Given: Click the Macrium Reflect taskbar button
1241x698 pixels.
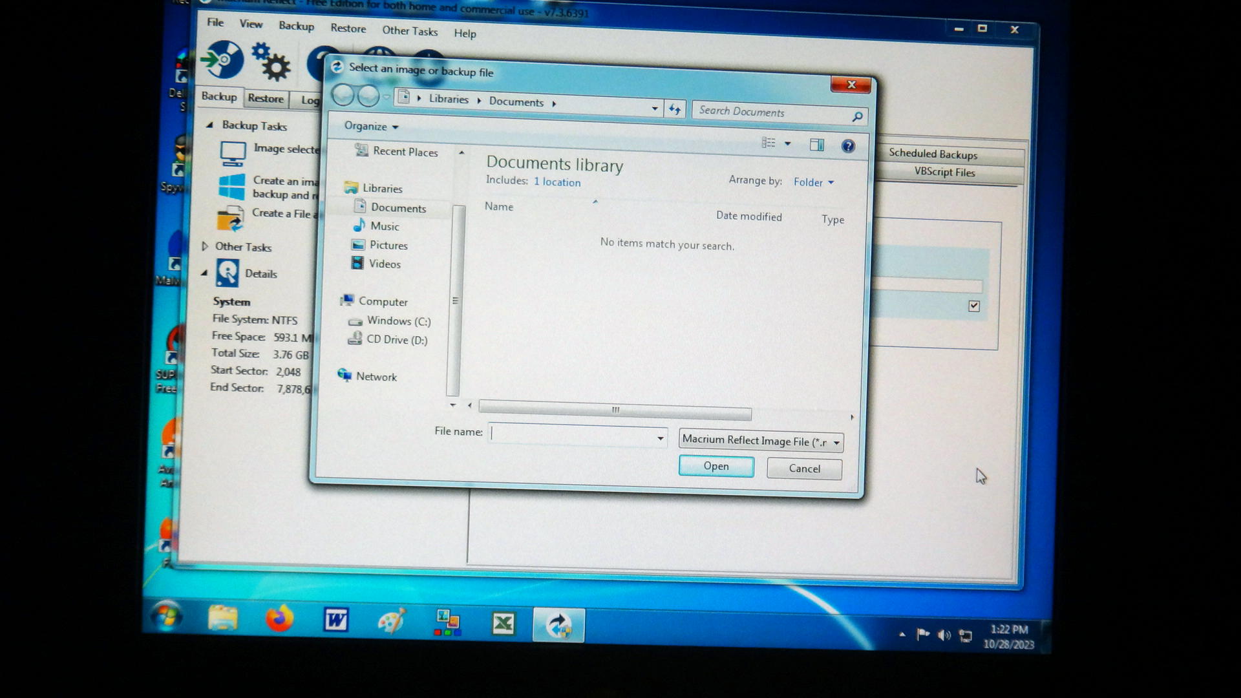Looking at the screenshot, I should click(558, 625).
